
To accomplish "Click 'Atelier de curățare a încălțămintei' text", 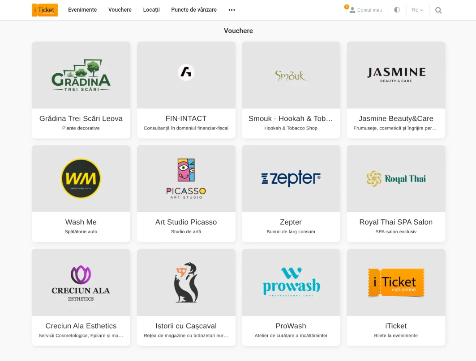I will 291,336.
